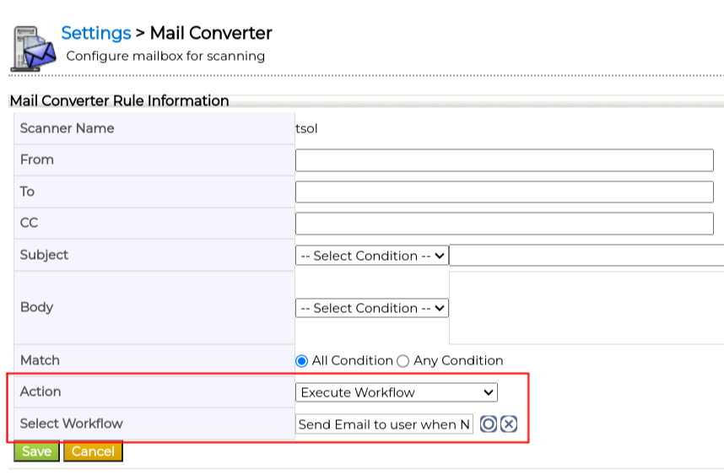Click the tsol scanner name value
This screenshot has width=724, height=475.
tap(306, 128)
